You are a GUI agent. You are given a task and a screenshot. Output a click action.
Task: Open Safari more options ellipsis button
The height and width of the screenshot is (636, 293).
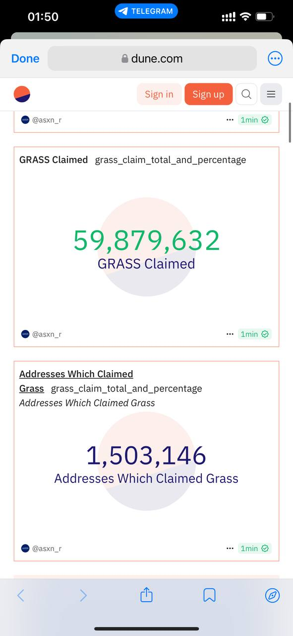point(275,59)
